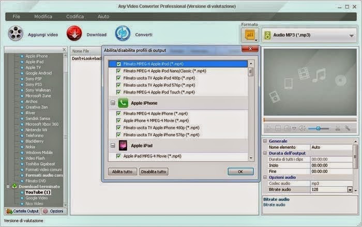Screen dimensions: 362x227
Task: Click the red Download arrow icon
Action: point(74,34)
